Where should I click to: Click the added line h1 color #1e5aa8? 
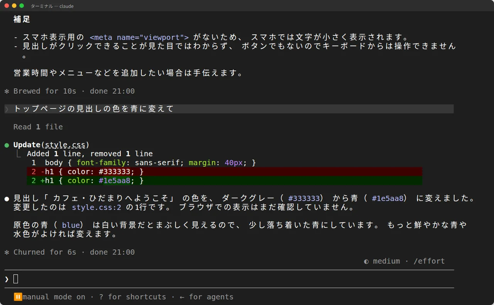click(224, 180)
